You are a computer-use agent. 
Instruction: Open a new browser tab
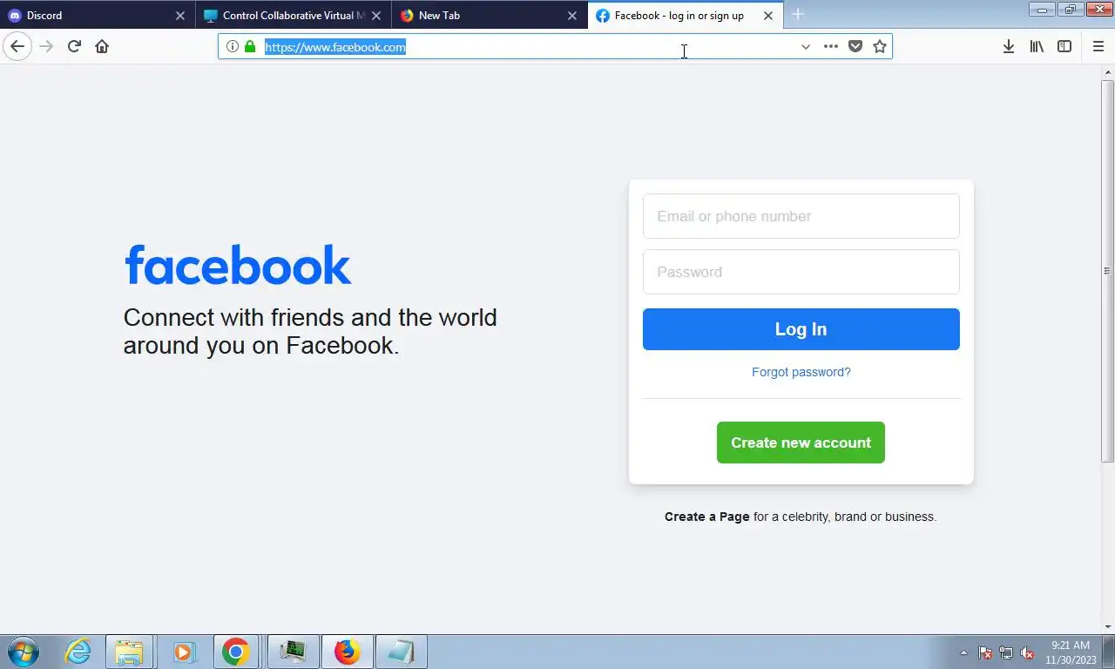pos(797,15)
